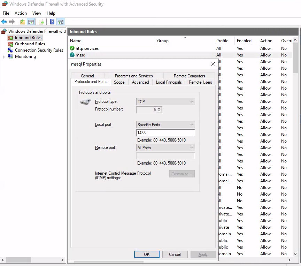301x266 pixels.
Task: Switch to the Programs and Services tab
Action: pyautogui.click(x=134, y=76)
